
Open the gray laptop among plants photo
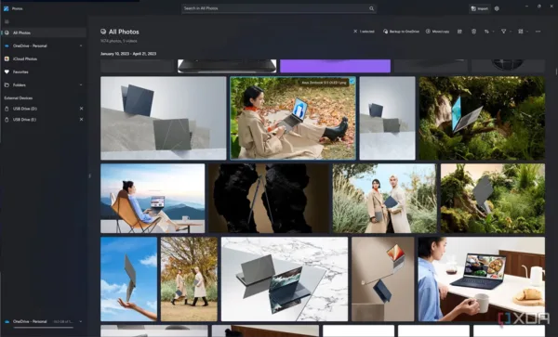[493, 198]
